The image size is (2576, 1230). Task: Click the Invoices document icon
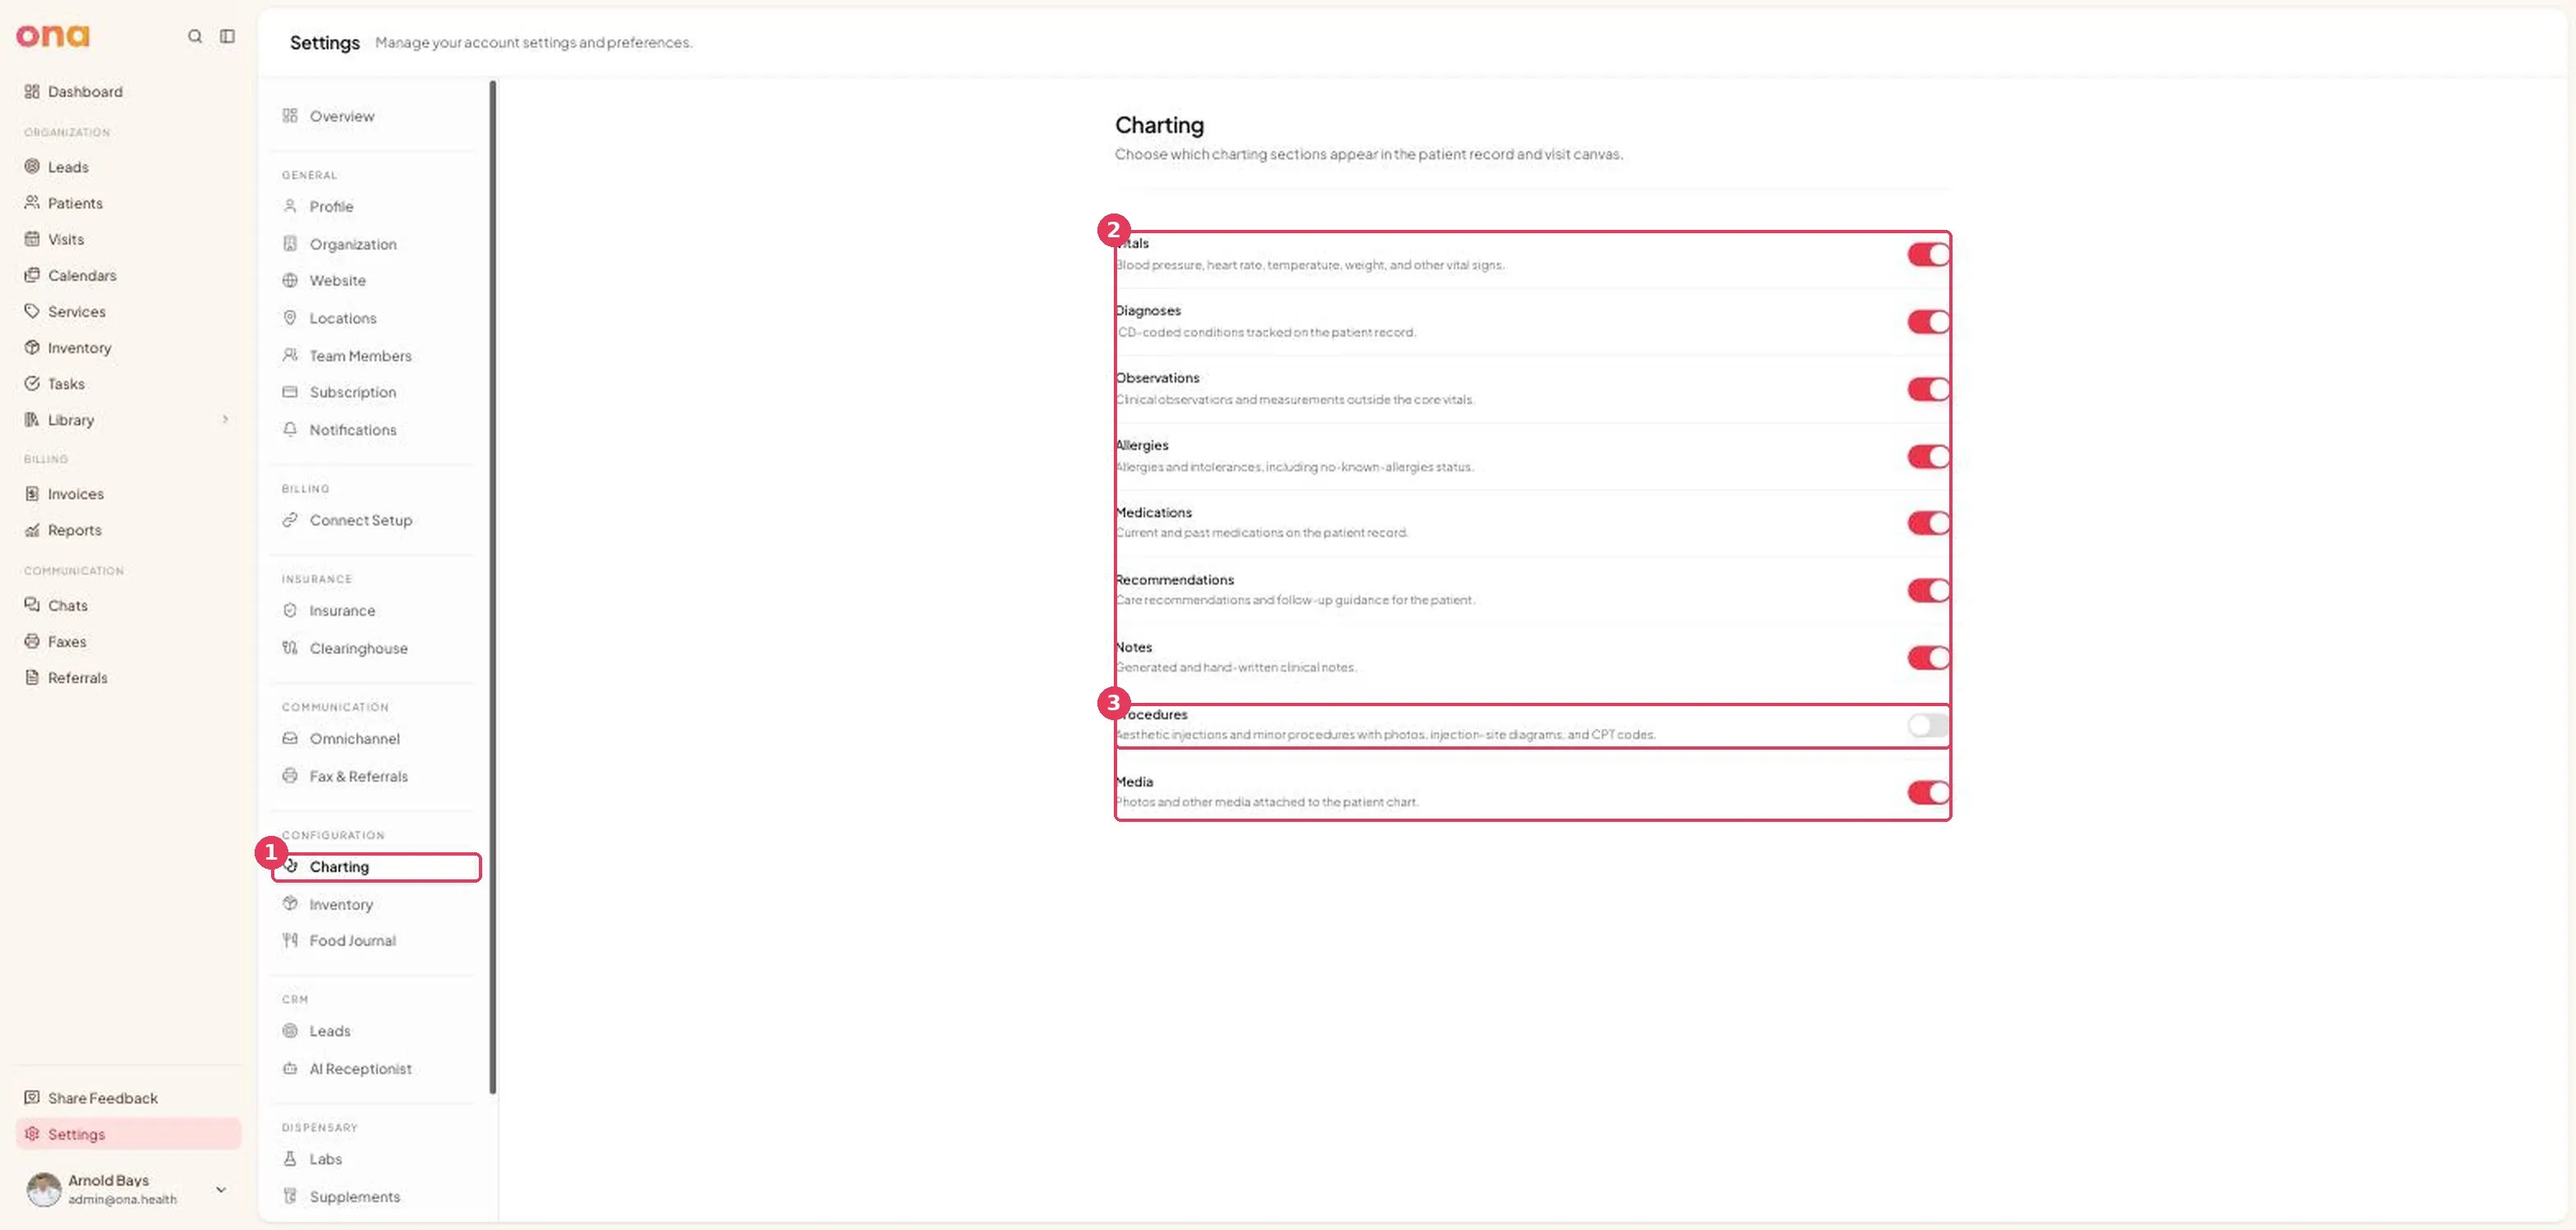pos(32,493)
